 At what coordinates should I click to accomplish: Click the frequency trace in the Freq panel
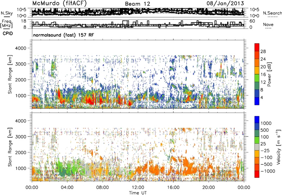tap(138, 24)
